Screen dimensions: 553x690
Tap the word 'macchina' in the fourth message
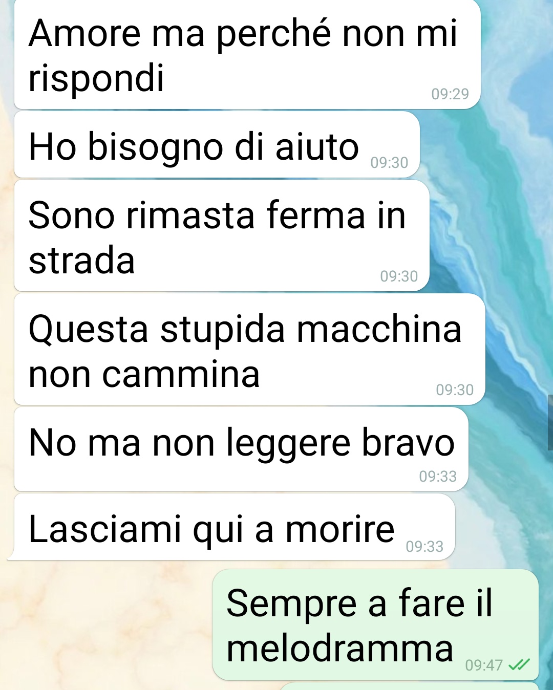click(379, 329)
